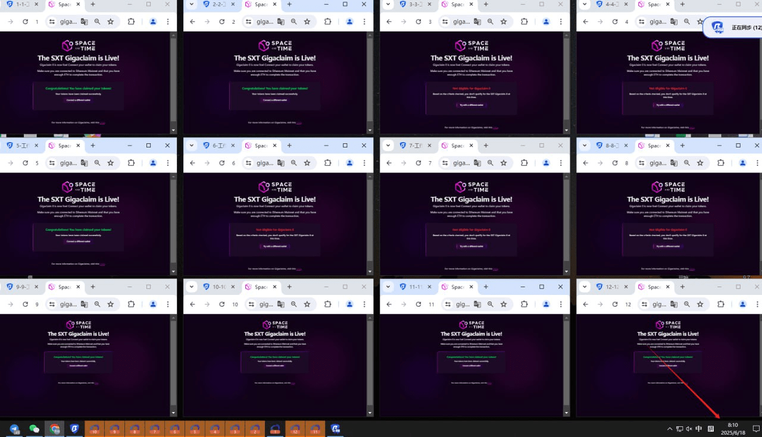The width and height of the screenshot is (762, 437).
Task: Click Try with a different wallet in window 7
Action: (x=471, y=246)
